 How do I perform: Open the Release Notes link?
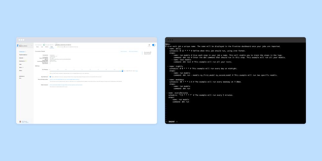[x=147, y=54]
